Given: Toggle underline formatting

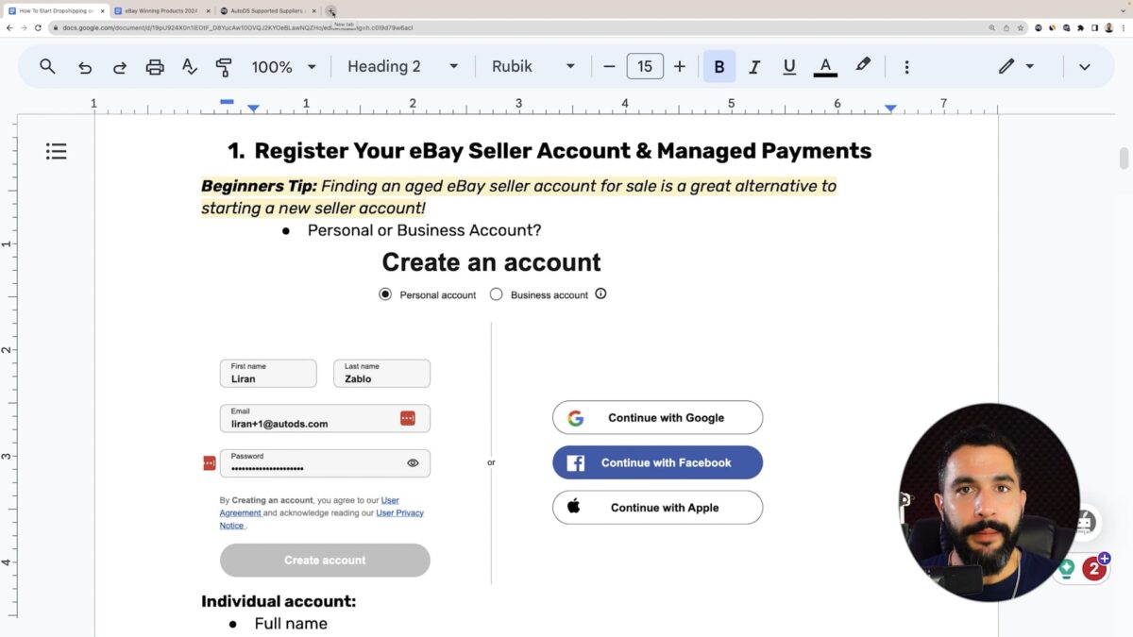Looking at the screenshot, I should coord(789,66).
